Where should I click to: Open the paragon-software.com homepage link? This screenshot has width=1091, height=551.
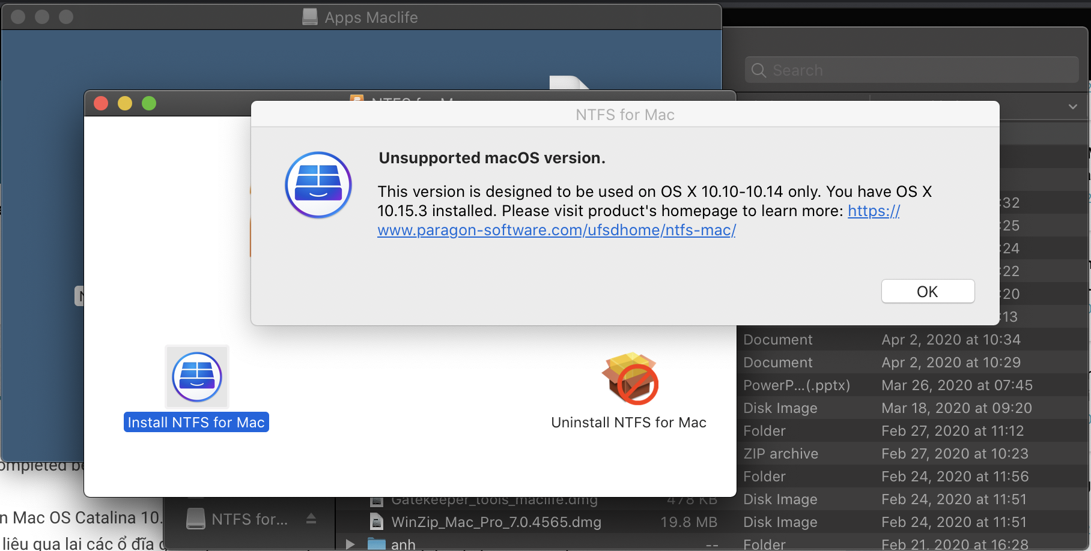(556, 230)
